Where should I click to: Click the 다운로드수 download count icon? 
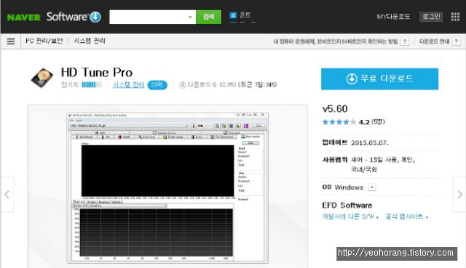pyautogui.click(x=183, y=85)
